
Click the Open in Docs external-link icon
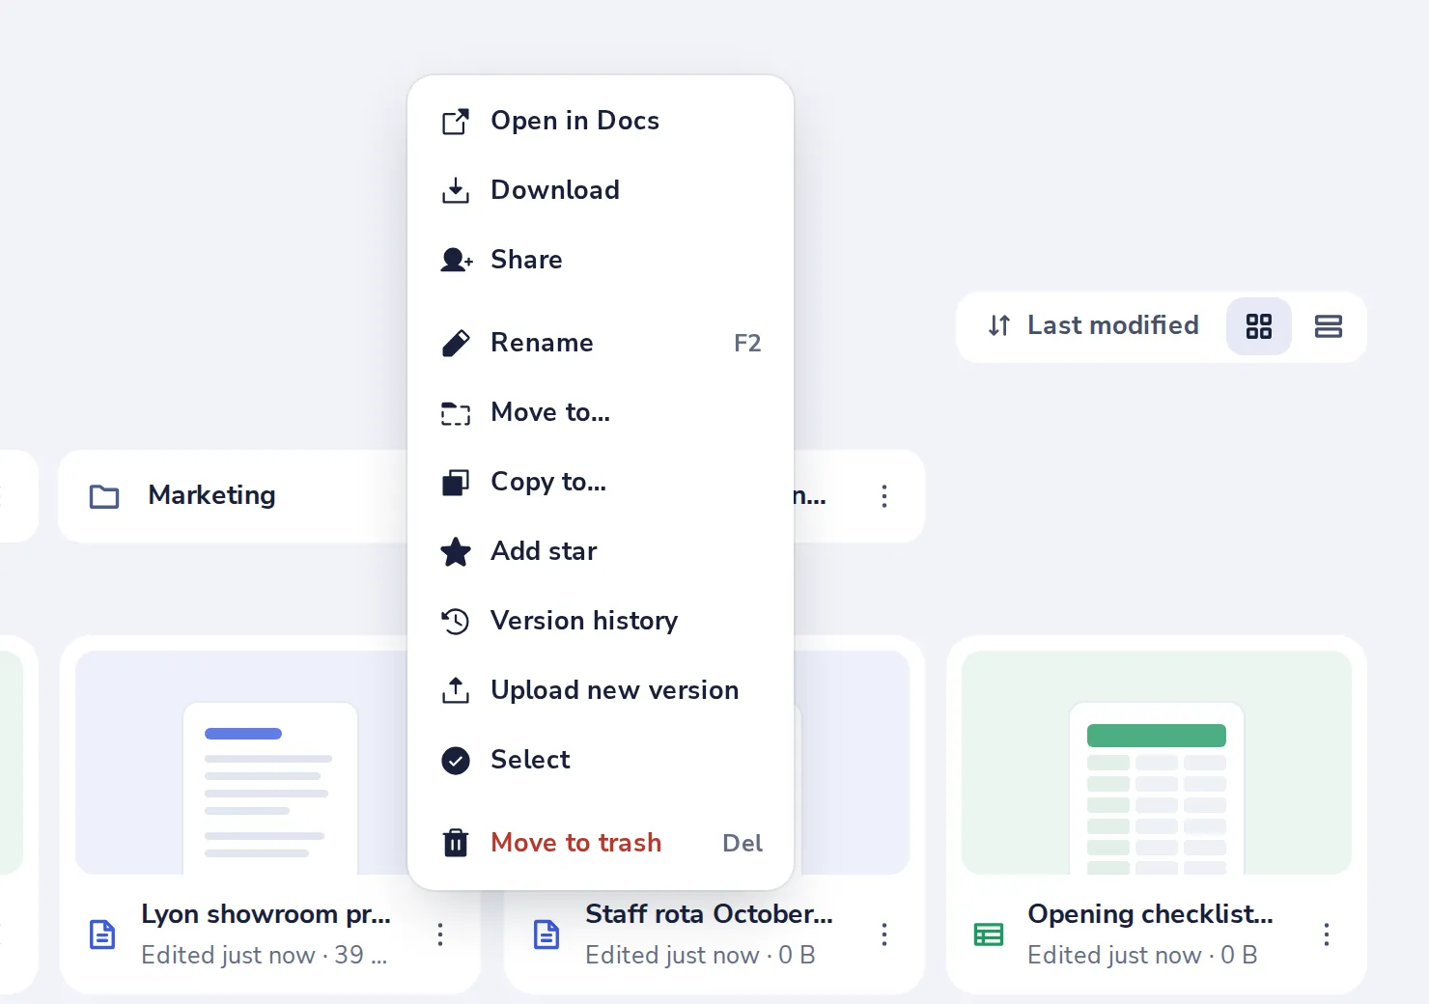[456, 122]
